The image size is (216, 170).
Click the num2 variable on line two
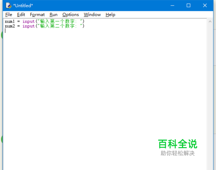point(10,26)
